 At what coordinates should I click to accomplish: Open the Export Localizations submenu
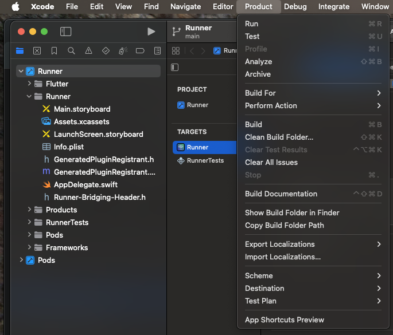click(x=313, y=245)
